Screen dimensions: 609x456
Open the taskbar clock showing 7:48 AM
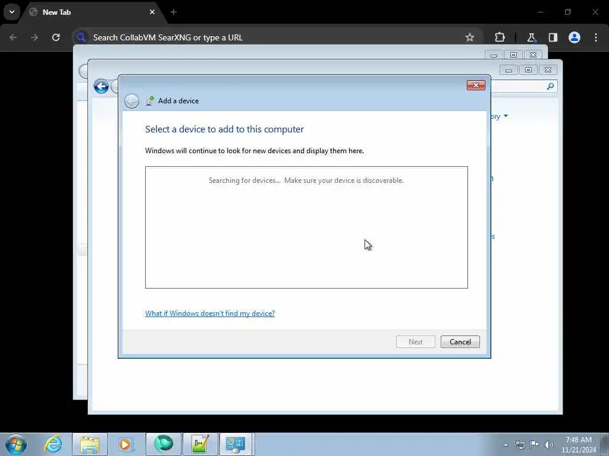tap(578, 445)
